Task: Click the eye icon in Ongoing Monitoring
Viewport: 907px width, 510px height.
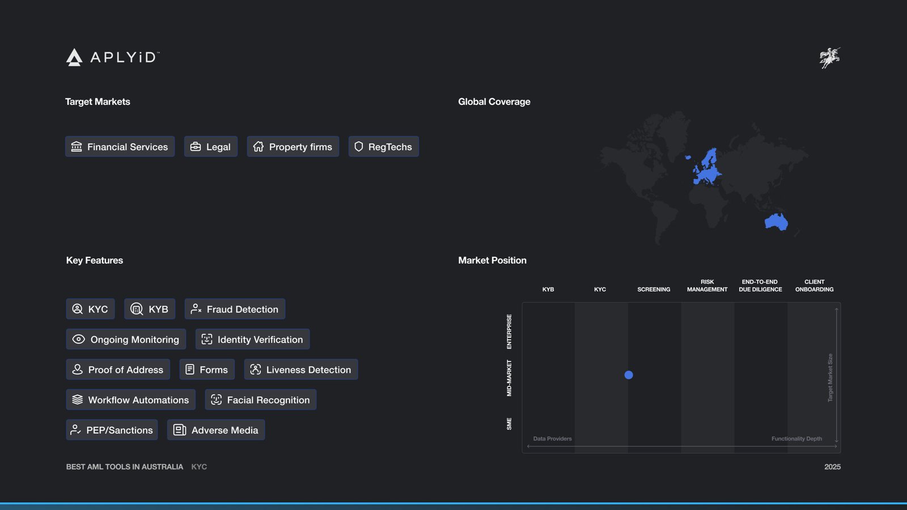Action: click(x=79, y=339)
